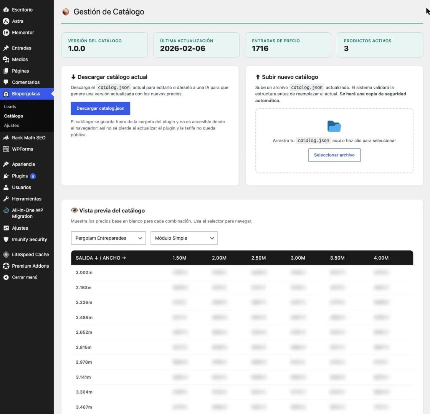
Task: Click the price entries value 1716
Action: coord(260,48)
